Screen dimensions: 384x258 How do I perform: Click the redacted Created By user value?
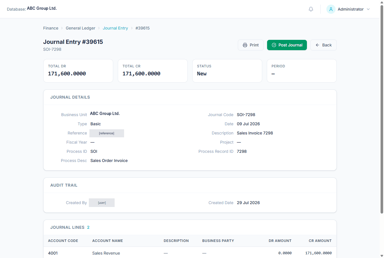point(102,203)
